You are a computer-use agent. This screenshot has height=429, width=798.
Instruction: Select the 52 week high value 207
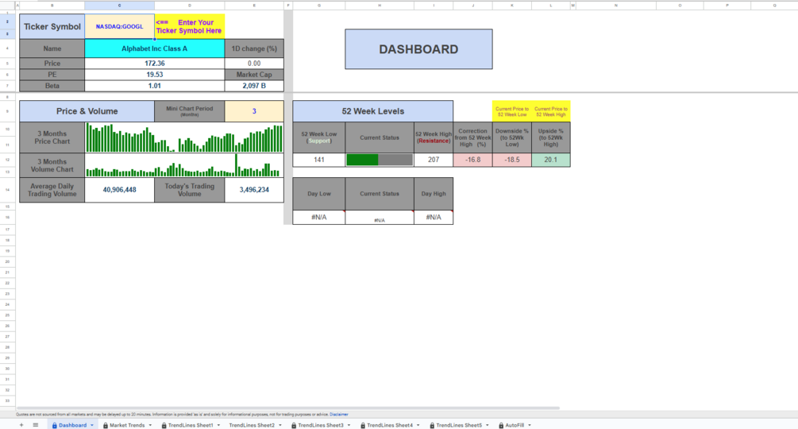434,160
